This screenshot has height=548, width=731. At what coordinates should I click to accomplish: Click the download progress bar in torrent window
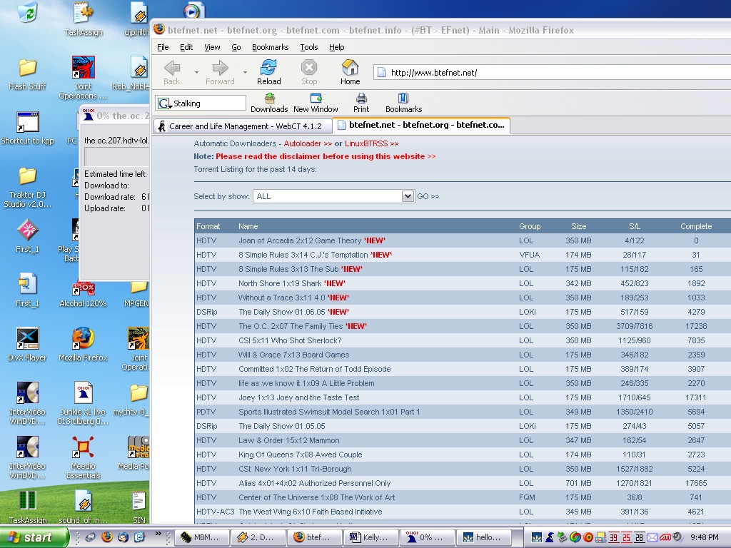pyautogui.click(x=116, y=156)
